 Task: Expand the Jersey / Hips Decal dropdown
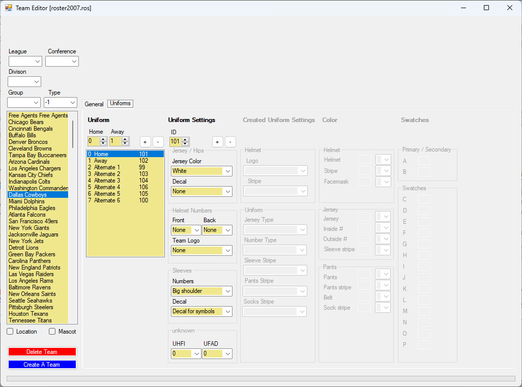tap(202, 191)
